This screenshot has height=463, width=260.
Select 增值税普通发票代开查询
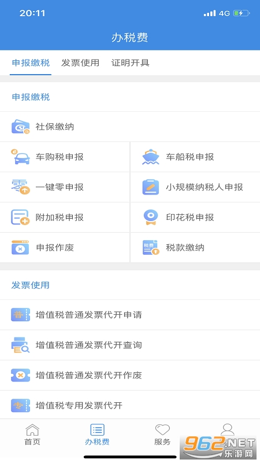[x=130, y=345]
